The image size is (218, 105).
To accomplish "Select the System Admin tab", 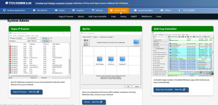I will (x=118, y=10).
